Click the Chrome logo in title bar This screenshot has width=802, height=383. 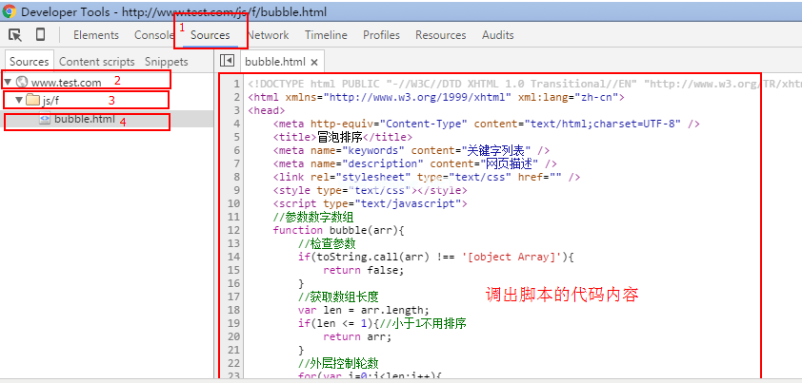pyautogui.click(x=9, y=10)
